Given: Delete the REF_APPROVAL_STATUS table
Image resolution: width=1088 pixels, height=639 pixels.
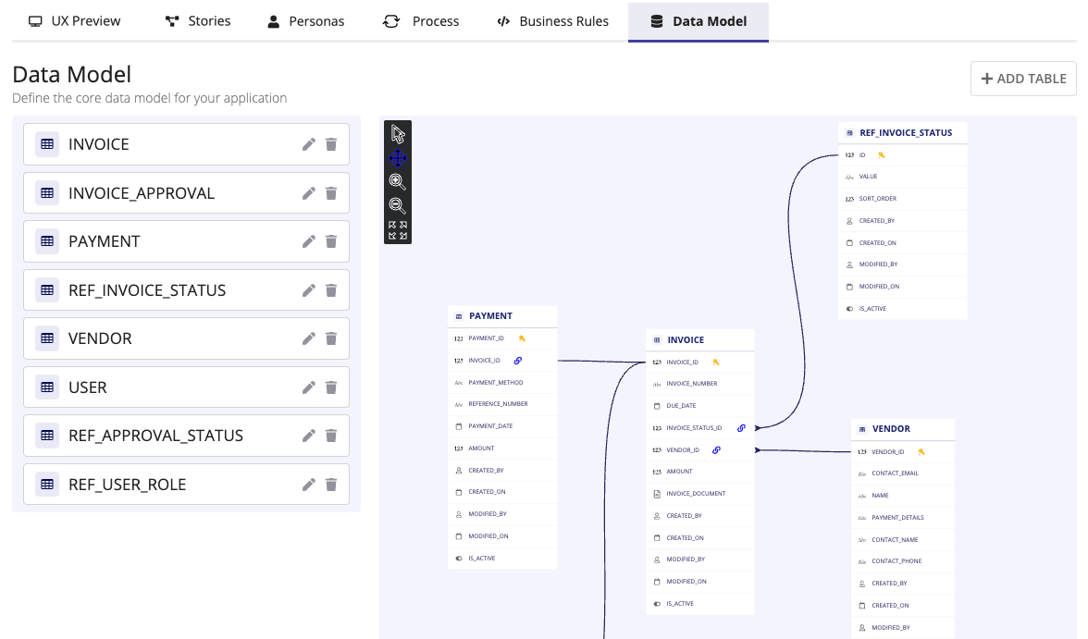Looking at the screenshot, I should (331, 436).
